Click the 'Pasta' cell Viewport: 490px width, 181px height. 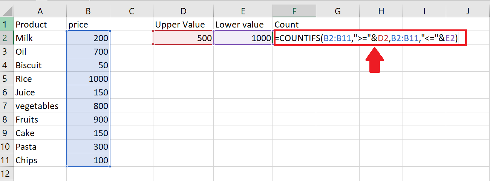coord(40,147)
